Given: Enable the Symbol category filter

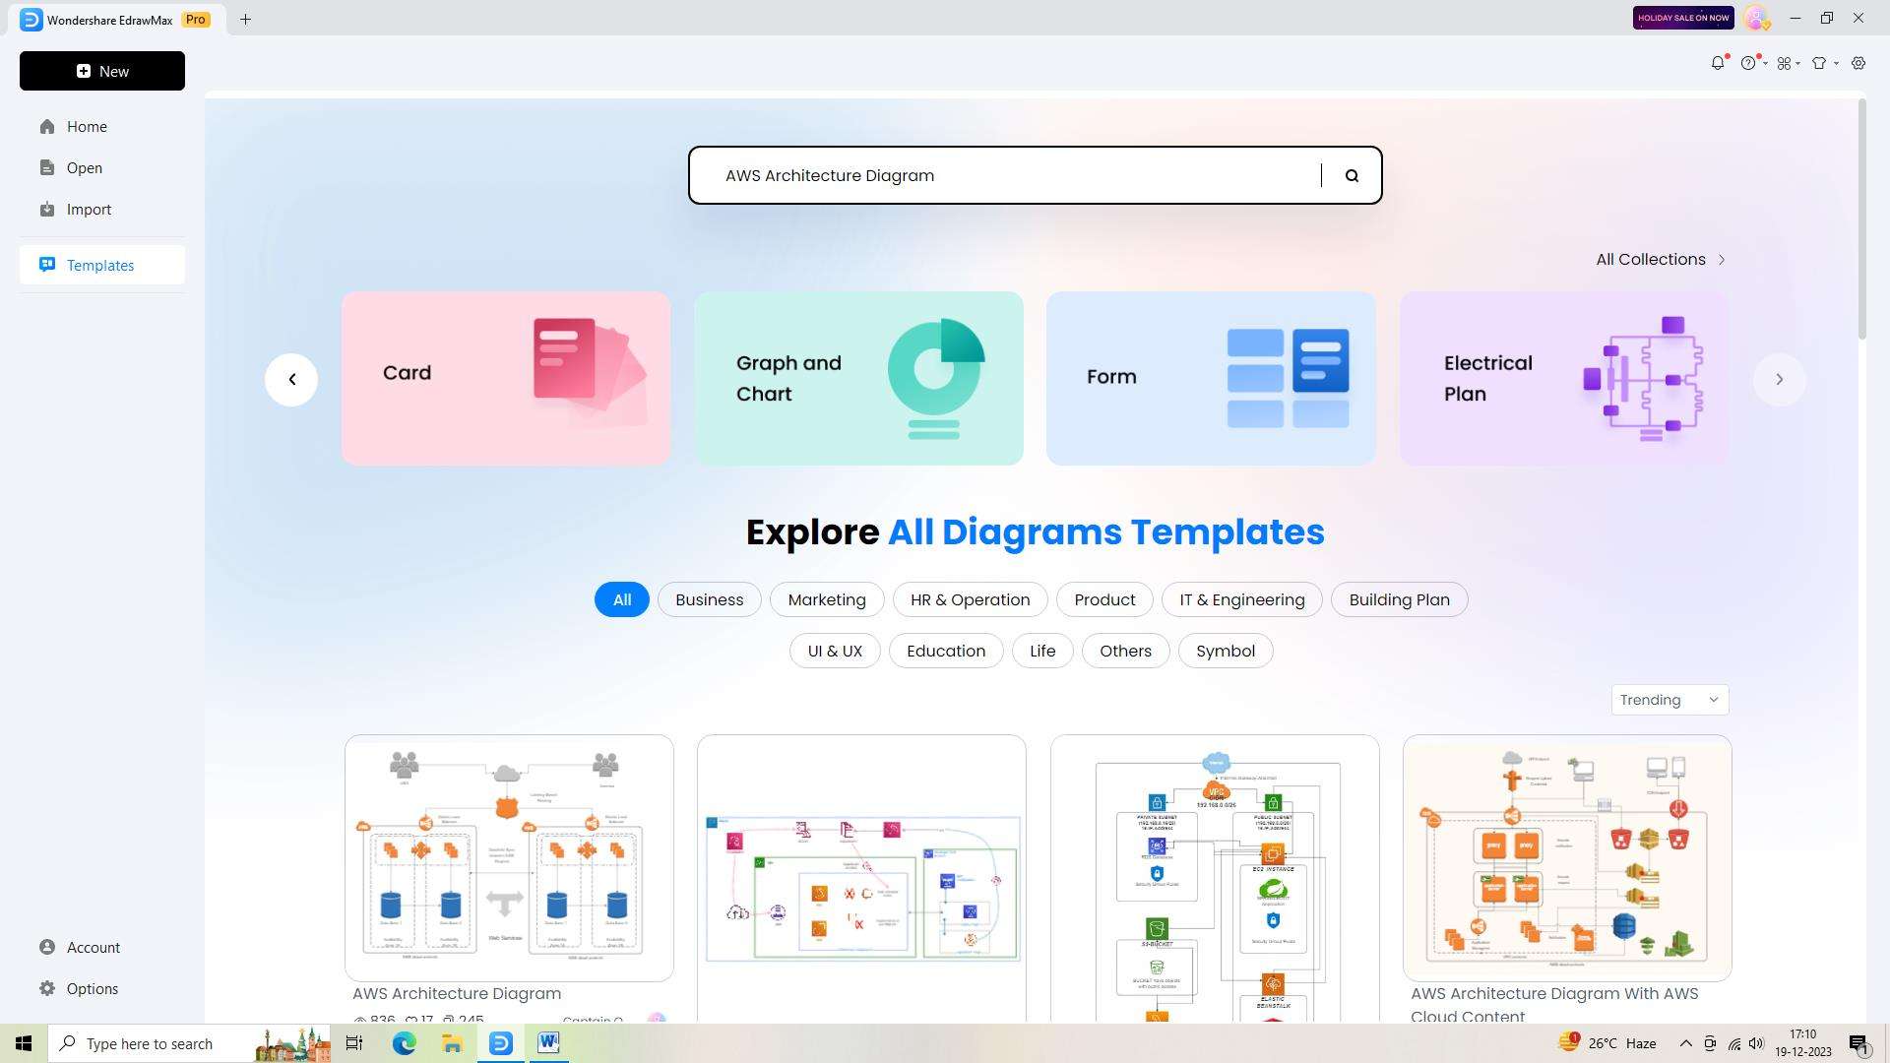Looking at the screenshot, I should tap(1225, 651).
